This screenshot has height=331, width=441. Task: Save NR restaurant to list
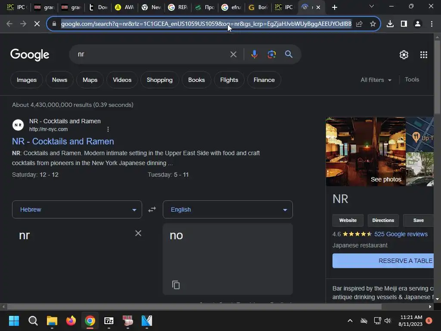419,220
